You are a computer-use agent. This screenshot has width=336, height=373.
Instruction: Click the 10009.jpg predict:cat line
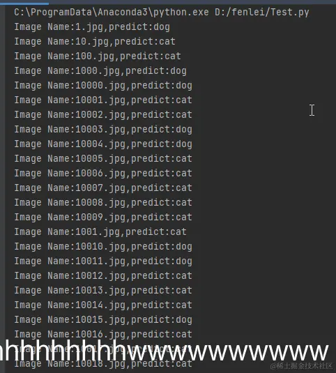coord(103,218)
